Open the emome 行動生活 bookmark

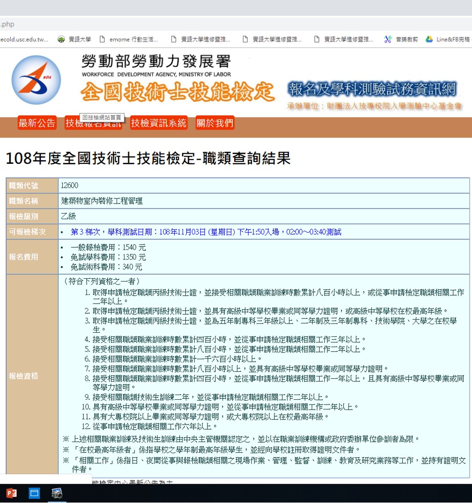(129, 40)
